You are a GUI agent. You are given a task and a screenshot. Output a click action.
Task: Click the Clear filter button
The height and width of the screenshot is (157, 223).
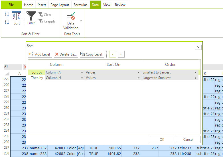click(45, 15)
